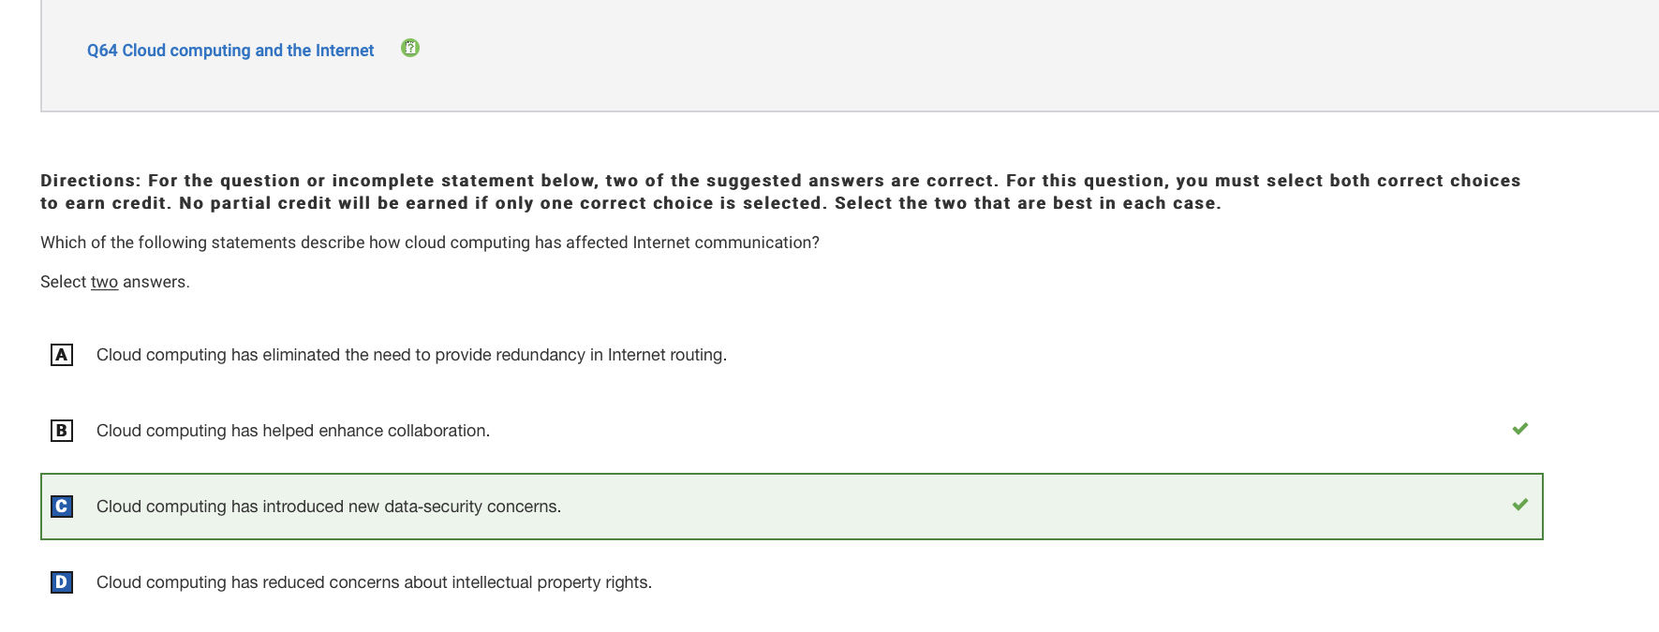This screenshot has width=1659, height=632.
Task: Click the question text about Internet communication
Action: coord(430,243)
